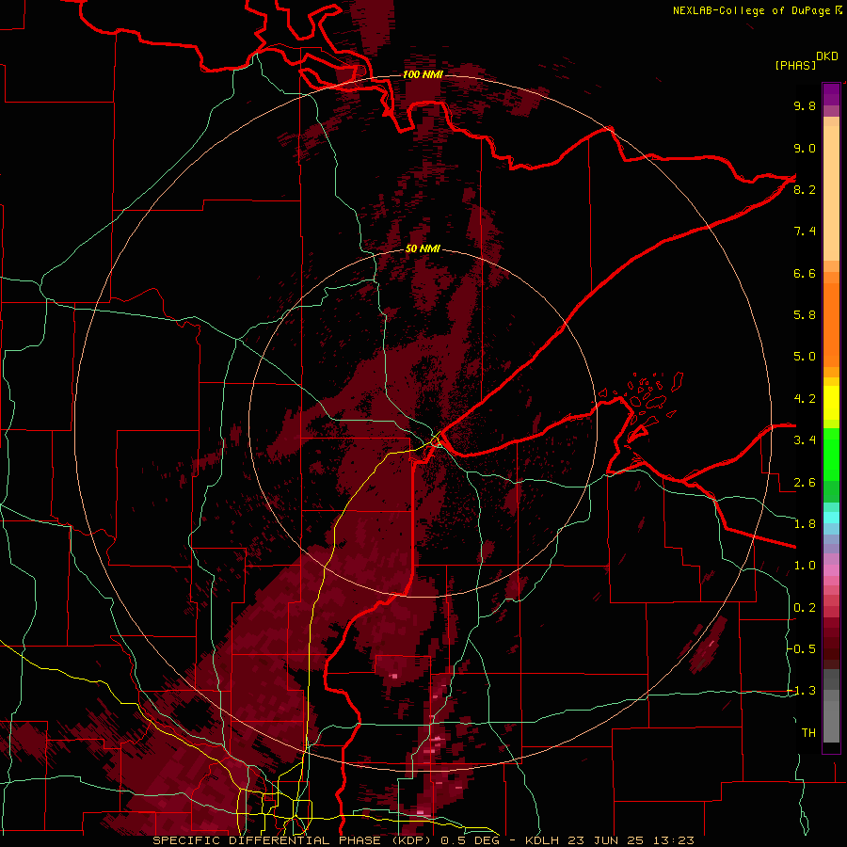Image resolution: width=847 pixels, height=847 pixels.
Task: Pick the pale peach segment of color bar
Action: tap(831, 193)
